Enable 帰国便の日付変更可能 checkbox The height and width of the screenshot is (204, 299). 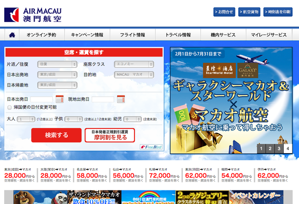[9, 107]
